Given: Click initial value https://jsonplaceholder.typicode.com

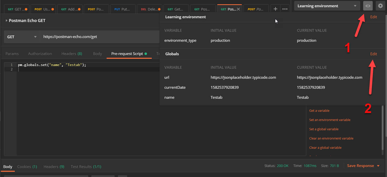Looking at the screenshot, I should 243,77.
